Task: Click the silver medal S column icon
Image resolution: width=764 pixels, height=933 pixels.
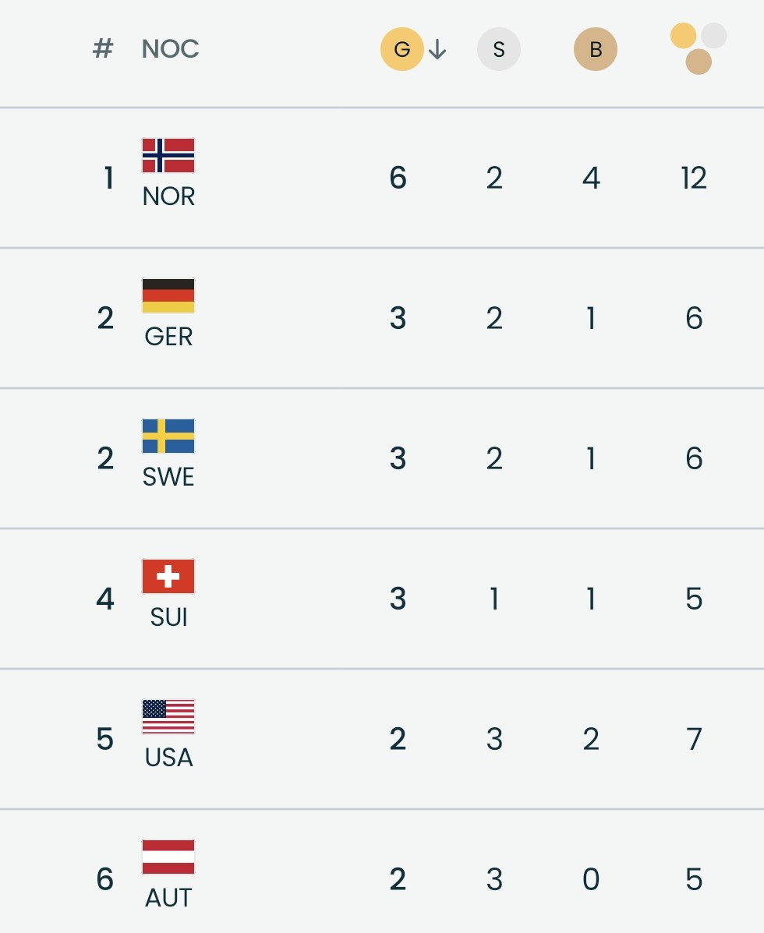Action: pyautogui.click(x=499, y=50)
